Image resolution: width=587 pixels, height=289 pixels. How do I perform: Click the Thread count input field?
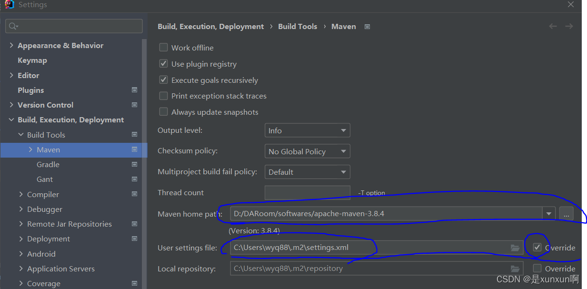[x=308, y=192]
